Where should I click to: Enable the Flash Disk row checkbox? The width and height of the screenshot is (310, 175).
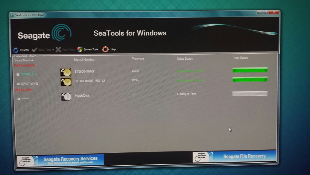19,99
